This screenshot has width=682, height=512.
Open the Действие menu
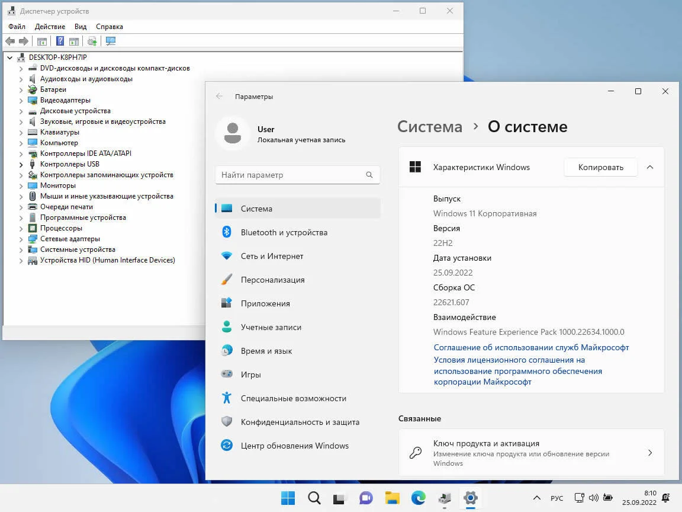50,27
